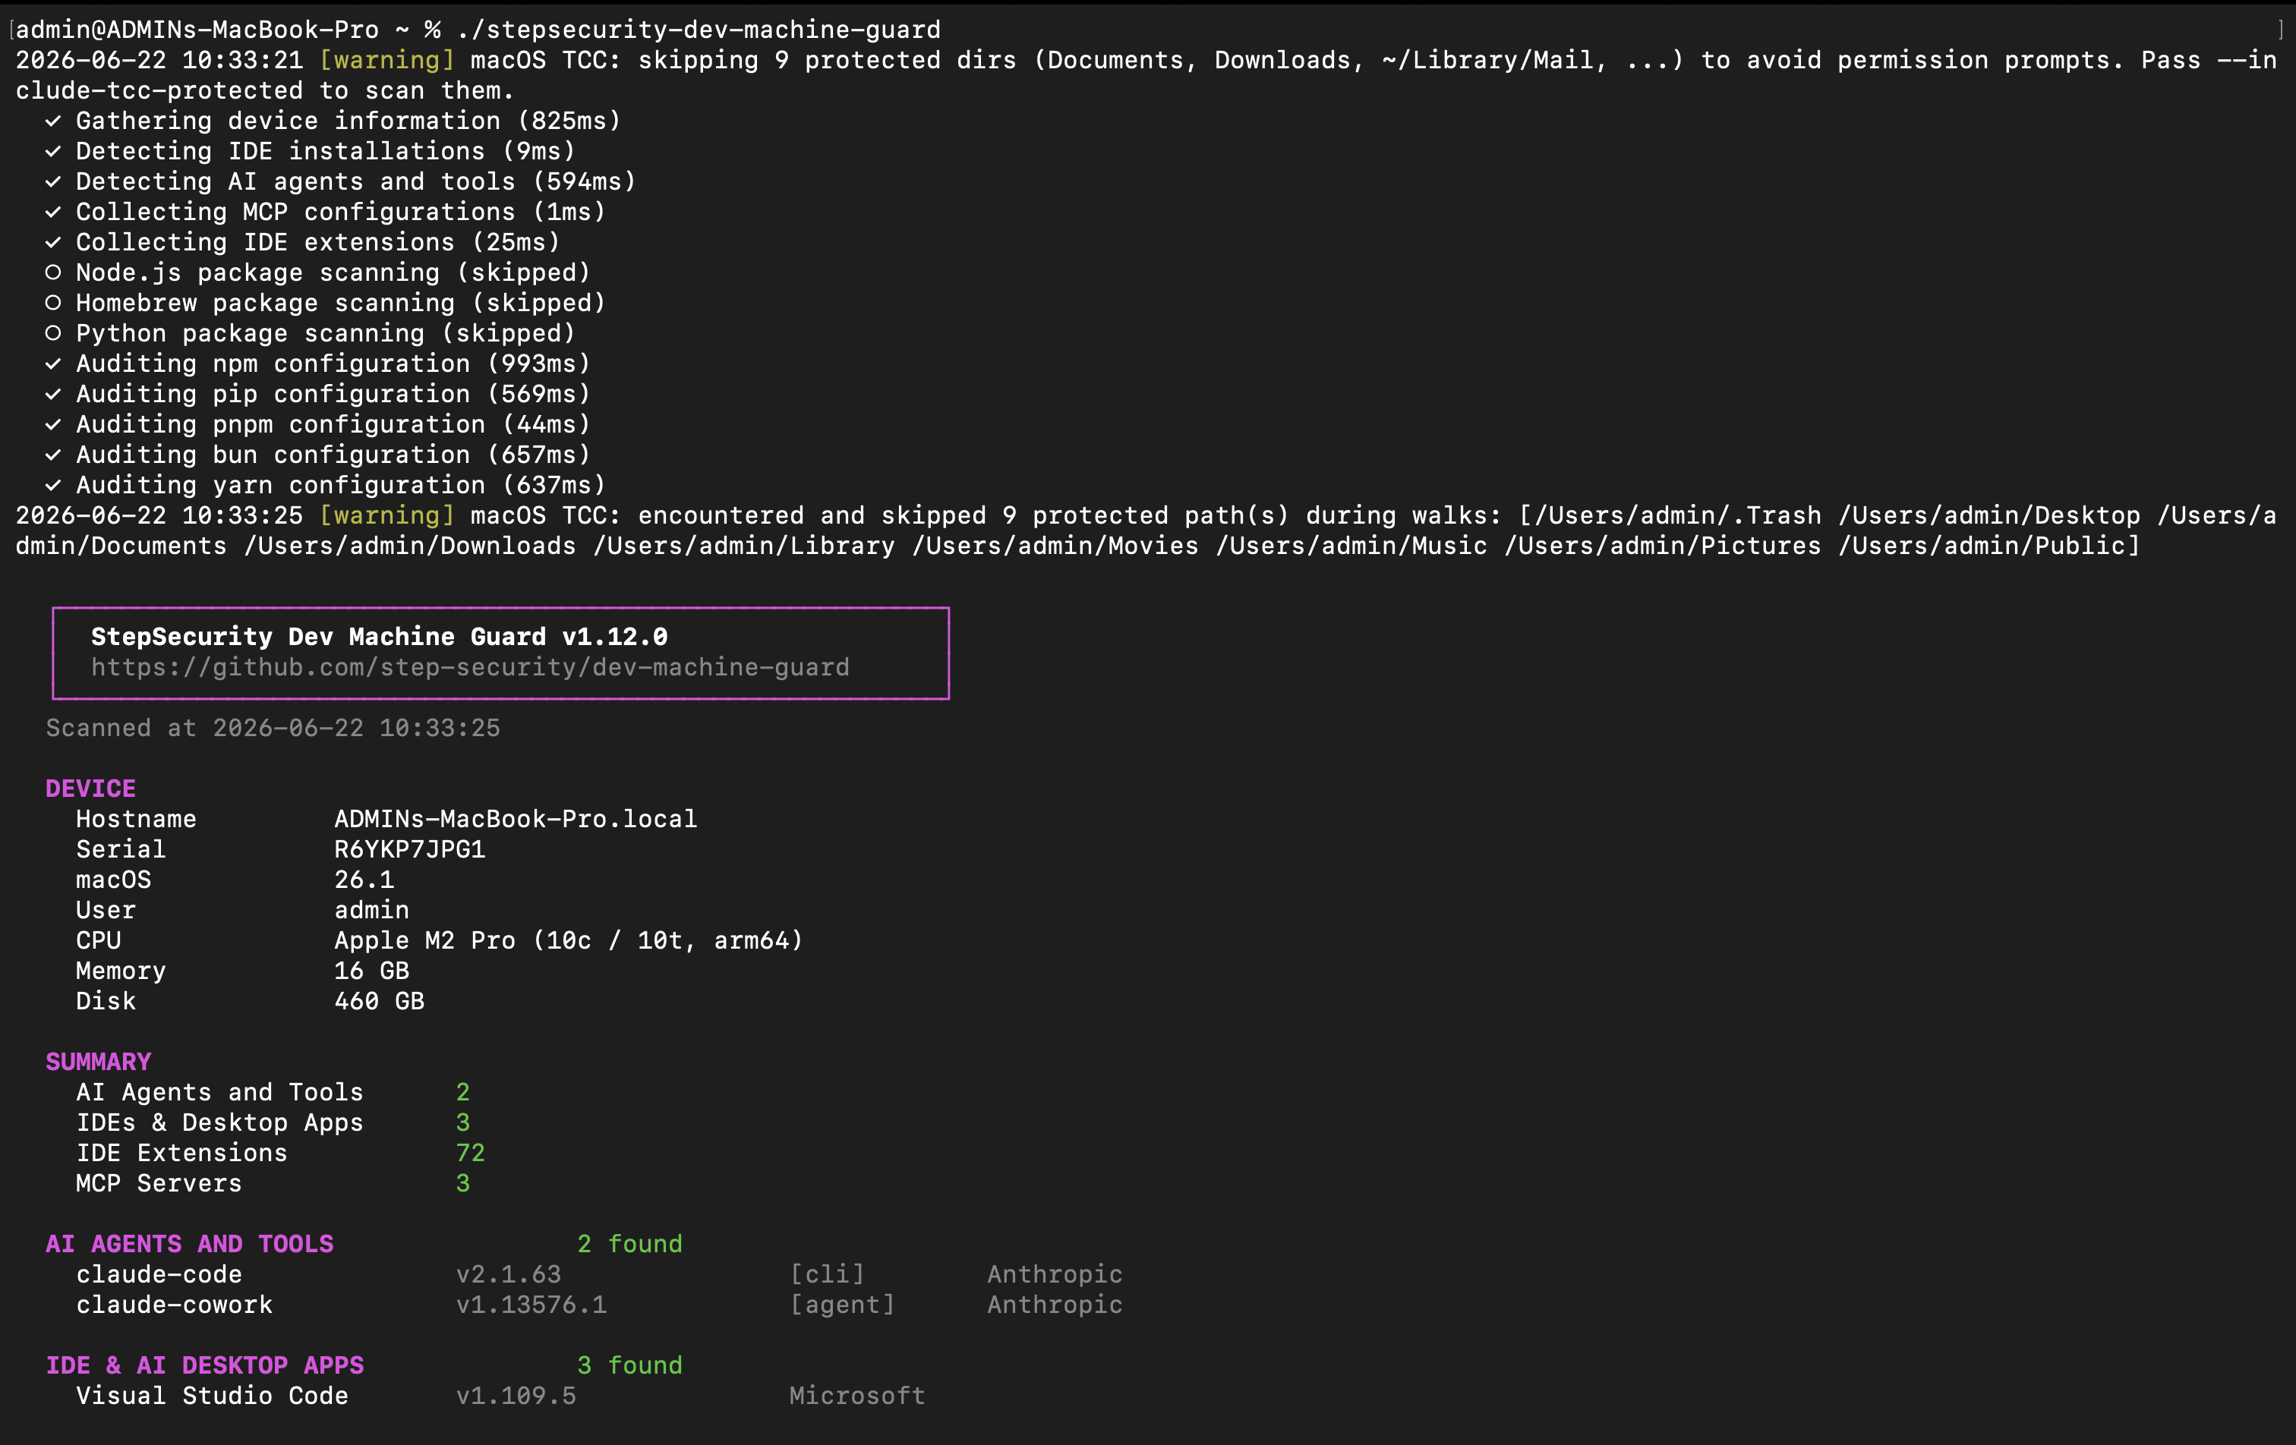The width and height of the screenshot is (2296, 1445).
Task: Click 'Node.js package scanning (skipped)' line
Action: [318, 272]
